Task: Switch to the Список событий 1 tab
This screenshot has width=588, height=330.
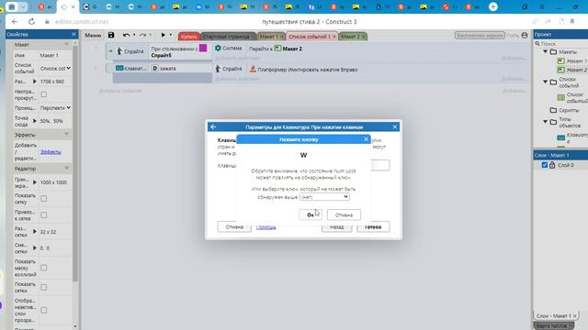Action: tap(310, 37)
